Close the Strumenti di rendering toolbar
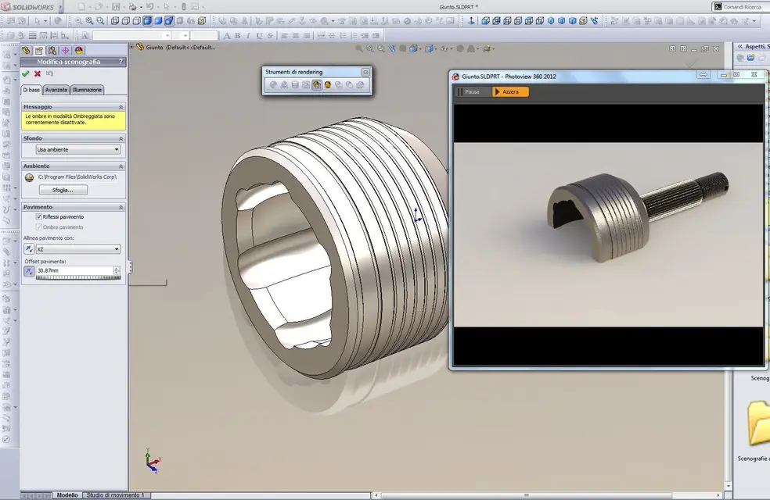Image resolution: width=770 pixels, height=500 pixels. point(365,72)
